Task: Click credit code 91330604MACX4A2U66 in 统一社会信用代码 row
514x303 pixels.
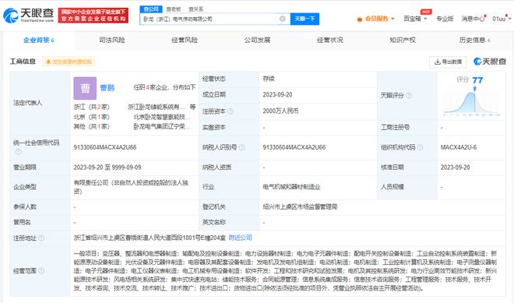Action: [105, 147]
